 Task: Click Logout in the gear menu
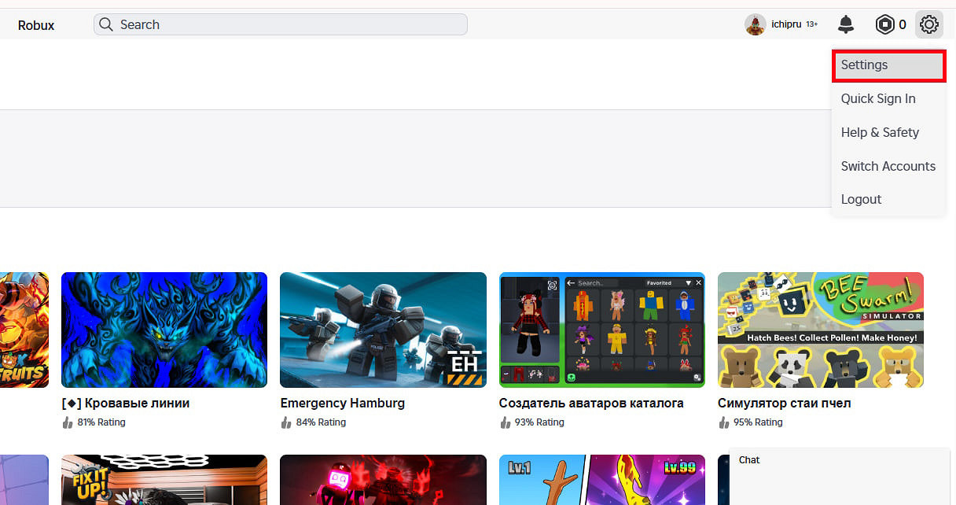tap(861, 199)
